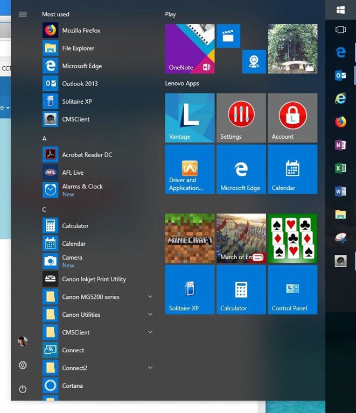Open the Lenovo Vantage tile
This screenshot has width=356, height=413.
point(190,118)
